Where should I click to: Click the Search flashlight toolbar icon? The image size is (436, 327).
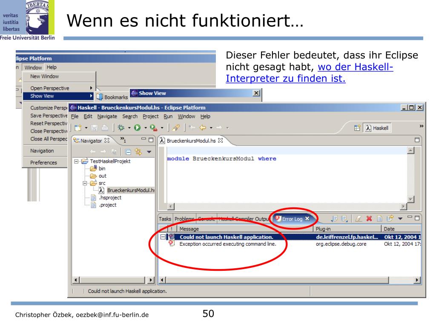click(x=176, y=128)
